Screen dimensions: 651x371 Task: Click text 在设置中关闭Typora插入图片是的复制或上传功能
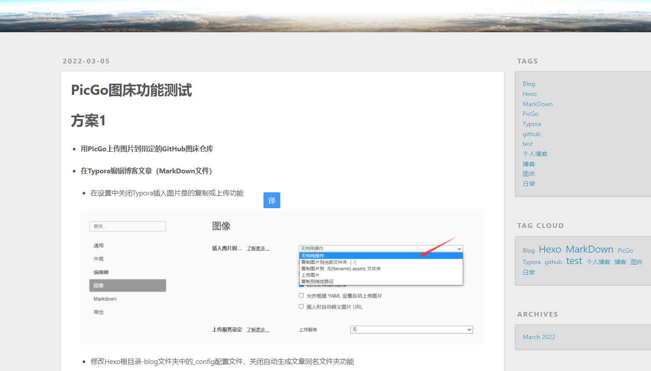[167, 193]
